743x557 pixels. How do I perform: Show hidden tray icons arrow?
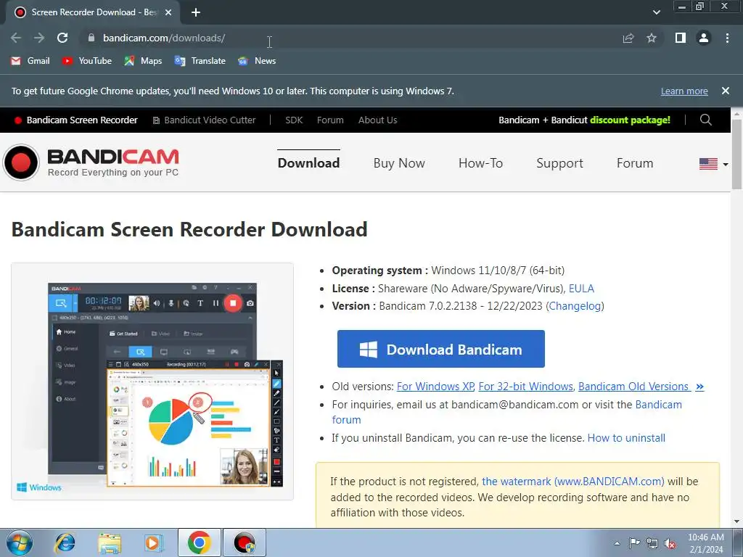tap(617, 543)
